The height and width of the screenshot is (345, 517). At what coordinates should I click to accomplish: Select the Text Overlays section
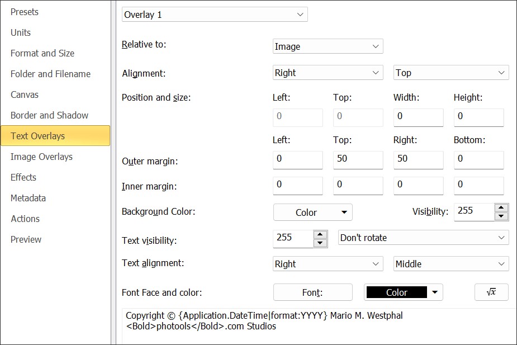click(55, 135)
